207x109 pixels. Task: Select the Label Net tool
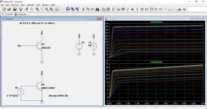pyautogui.click(x=123, y=9)
